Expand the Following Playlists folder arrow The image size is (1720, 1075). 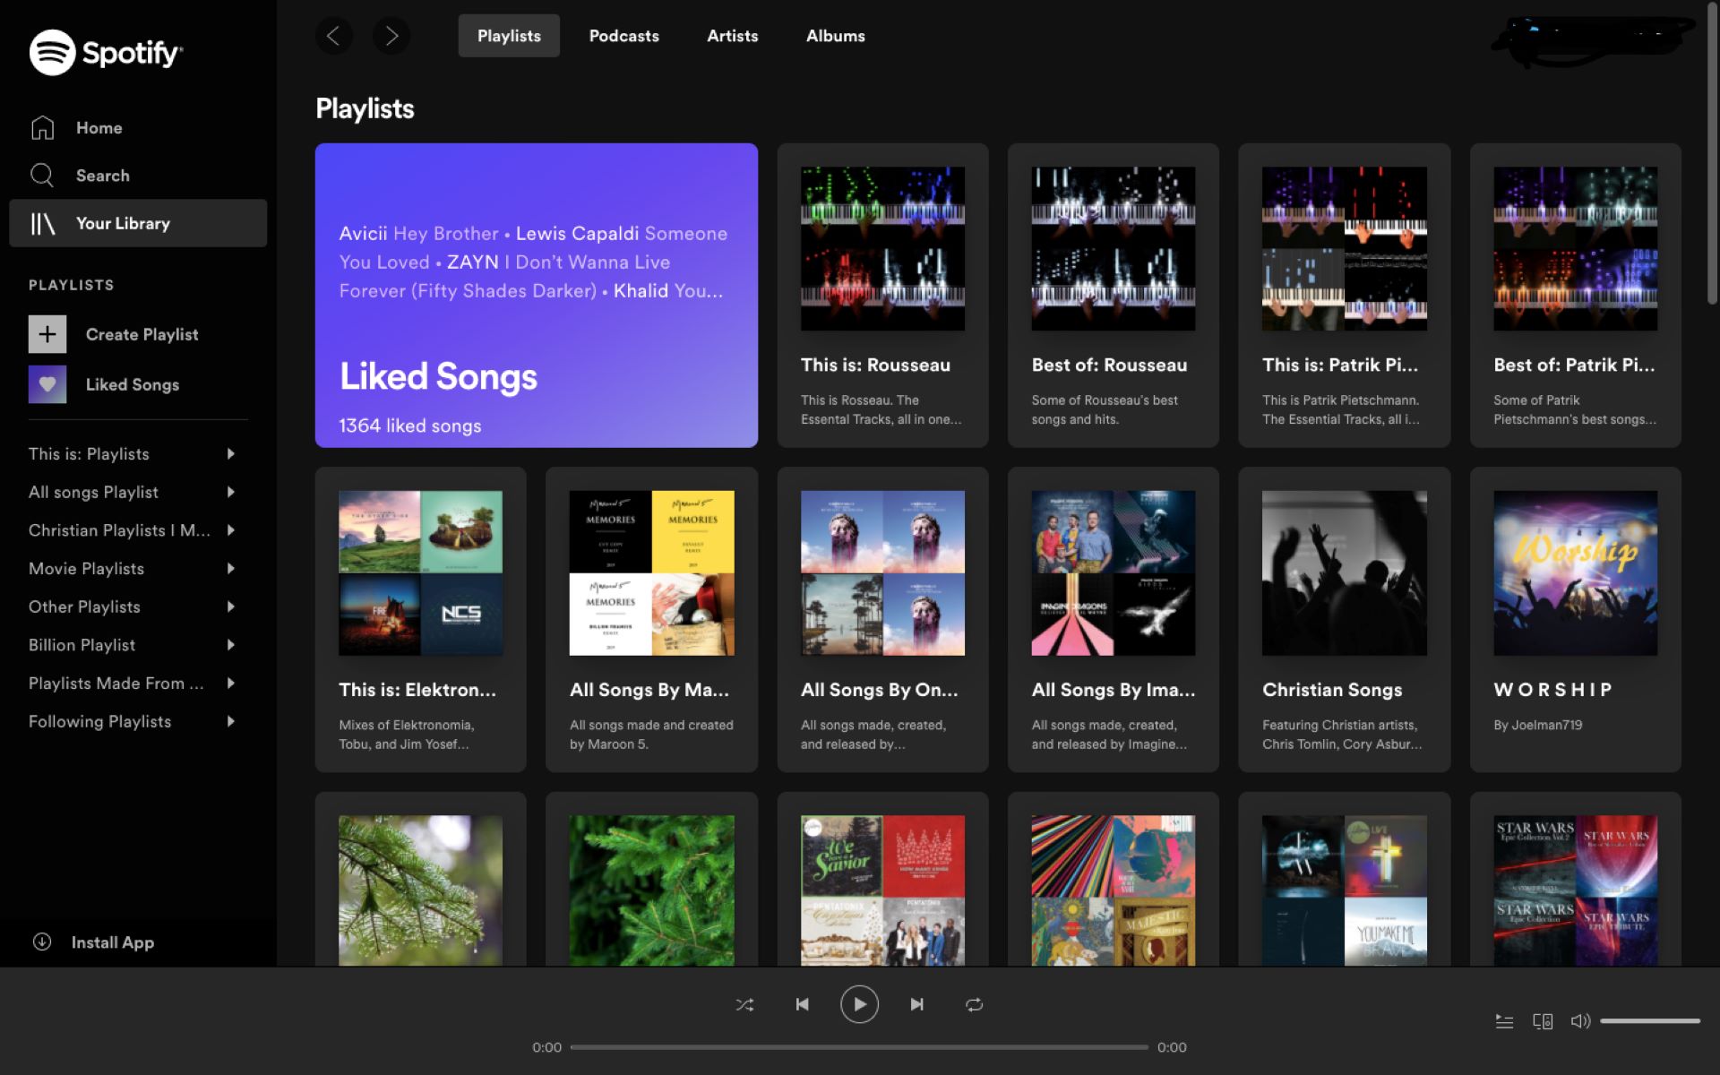(231, 721)
